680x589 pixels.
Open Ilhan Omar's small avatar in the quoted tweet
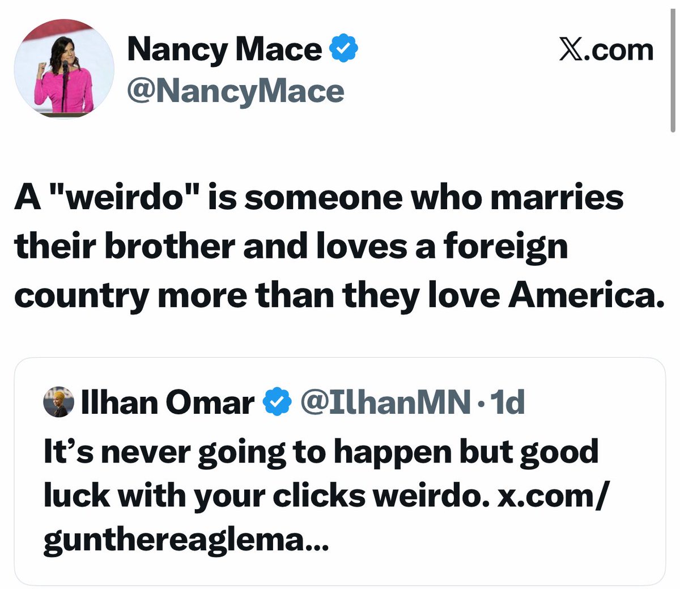[58, 402]
